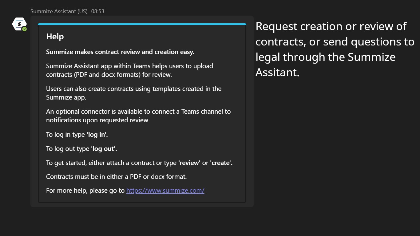Screen dimensions: 420x236
Task: Click the bold 'review' keyword
Action: 189,163
